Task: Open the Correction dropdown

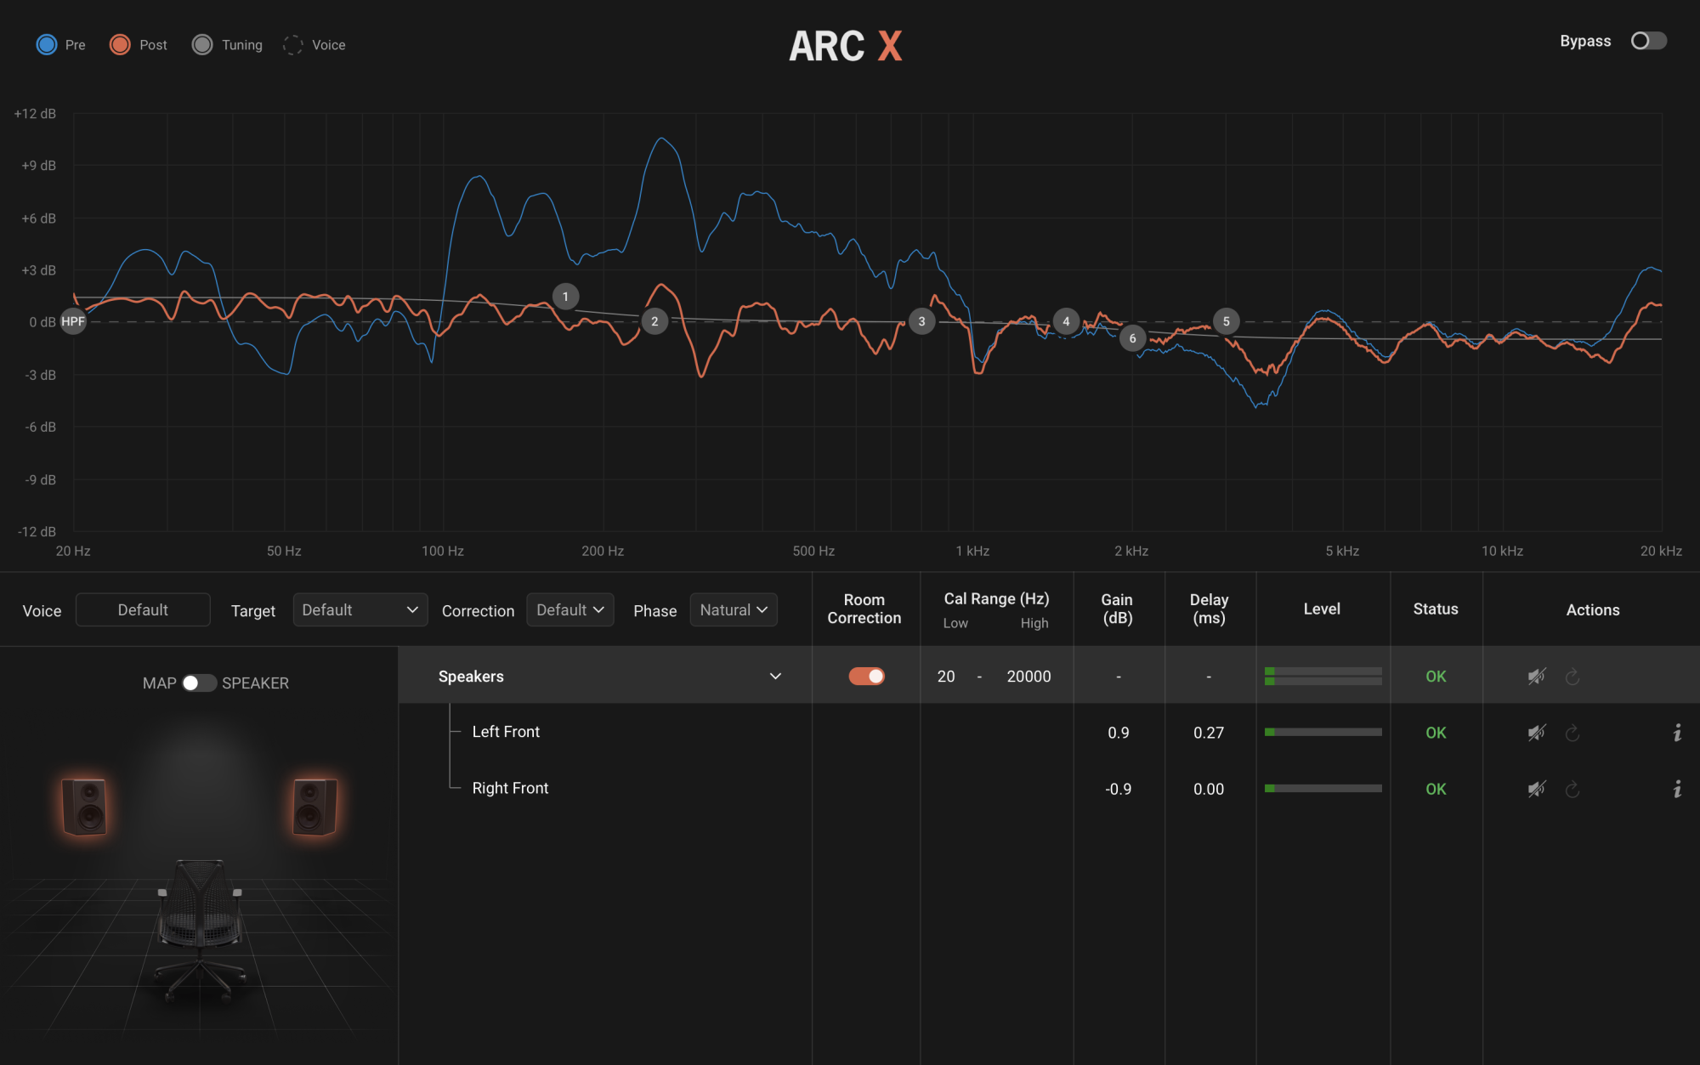Action: [x=569, y=610]
